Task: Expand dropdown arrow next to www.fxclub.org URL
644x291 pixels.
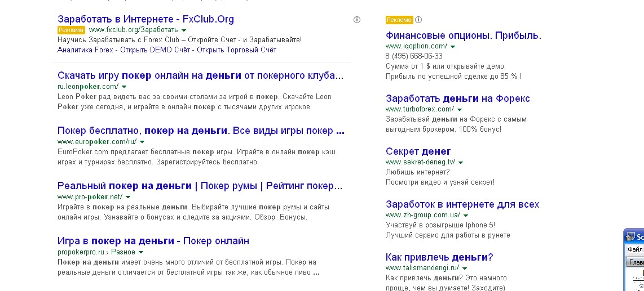Action: click(184, 30)
